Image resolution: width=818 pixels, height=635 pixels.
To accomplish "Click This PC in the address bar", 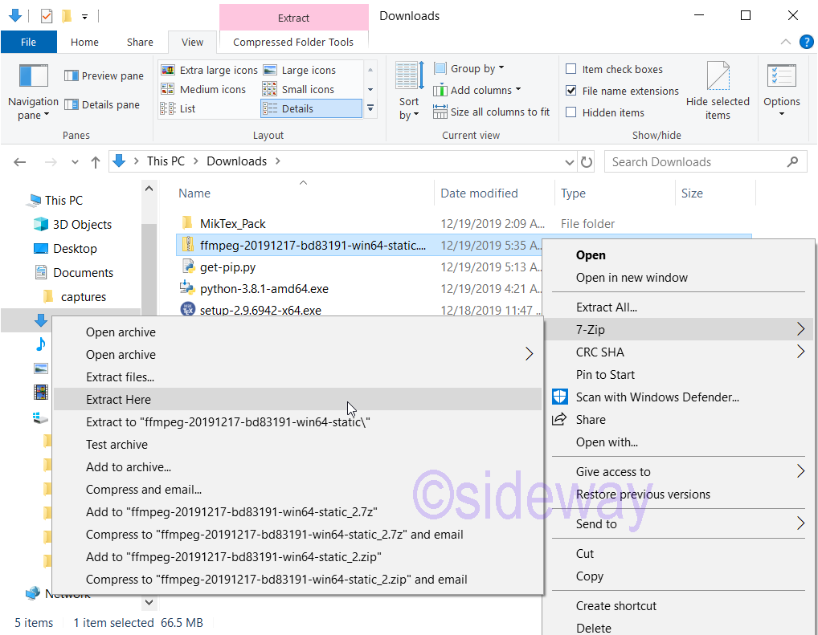I will (x=166, y=161).
